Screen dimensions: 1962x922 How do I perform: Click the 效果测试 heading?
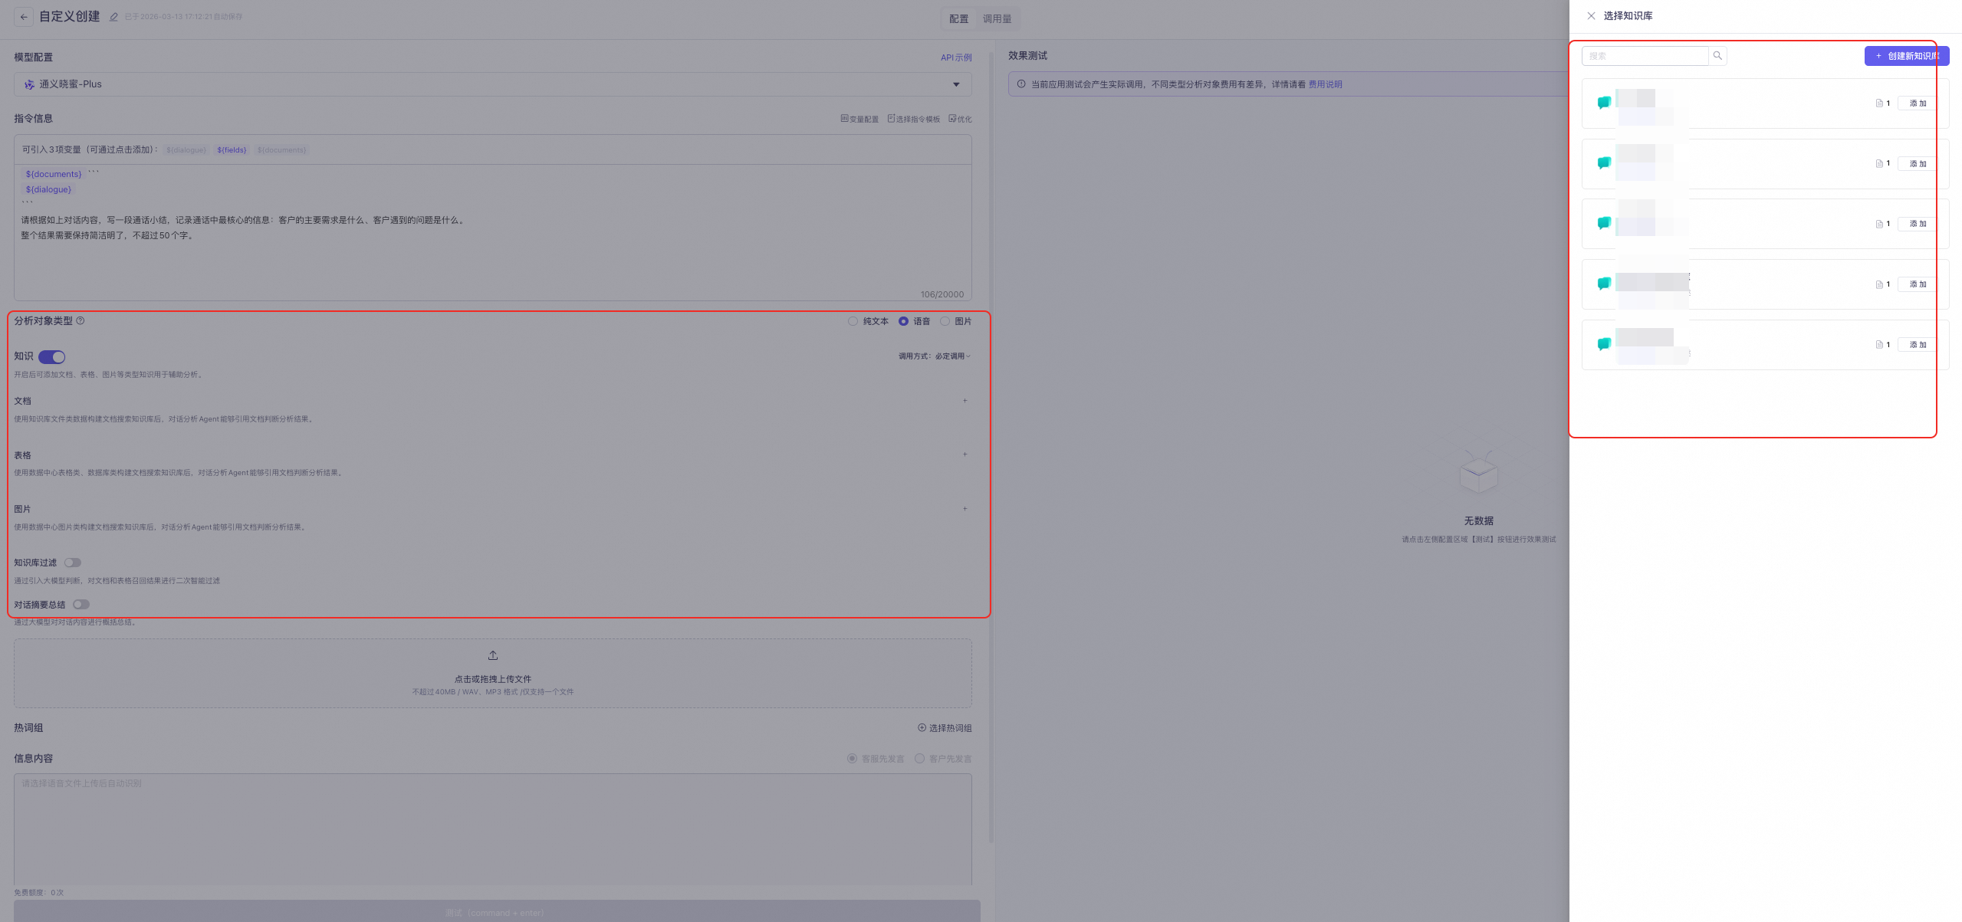pyautogui.click(x=1027, y=56)
